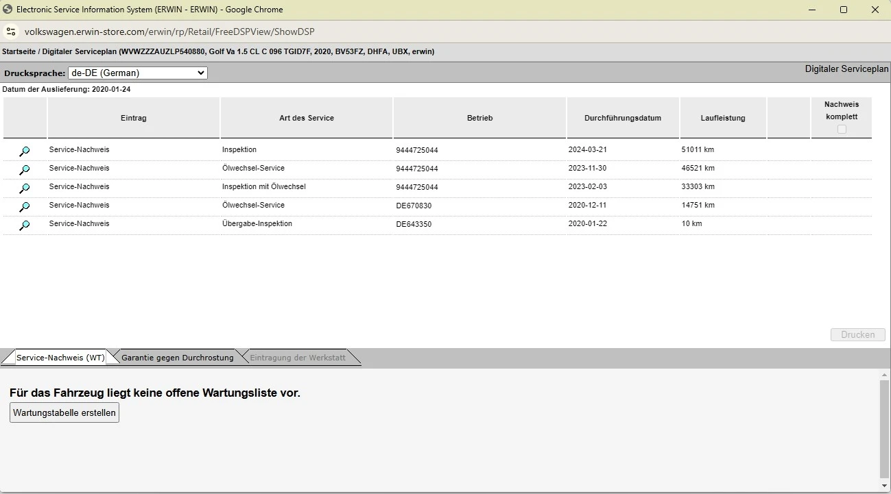Open magnifier icon for 14751 km entry
The height and width of the screenshot is (494, 891).
[x=25, y=207]
